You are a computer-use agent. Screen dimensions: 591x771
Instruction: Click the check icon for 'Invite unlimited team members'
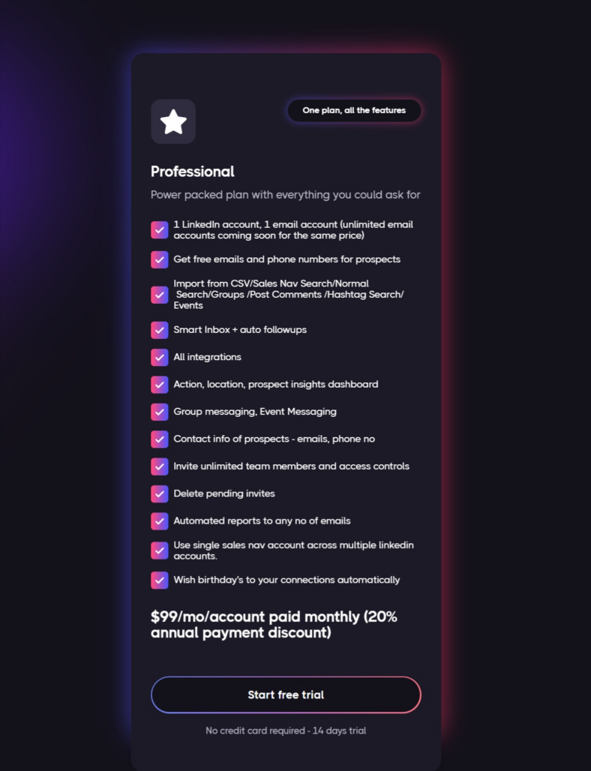(159, 466)
